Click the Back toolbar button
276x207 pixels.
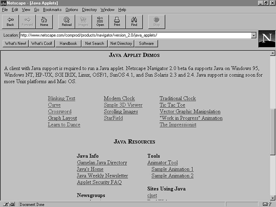[x=10, y=22]
